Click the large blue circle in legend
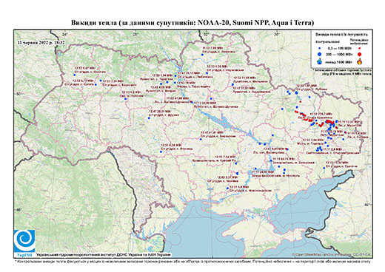385x272 pixels. tap(320, 54)
